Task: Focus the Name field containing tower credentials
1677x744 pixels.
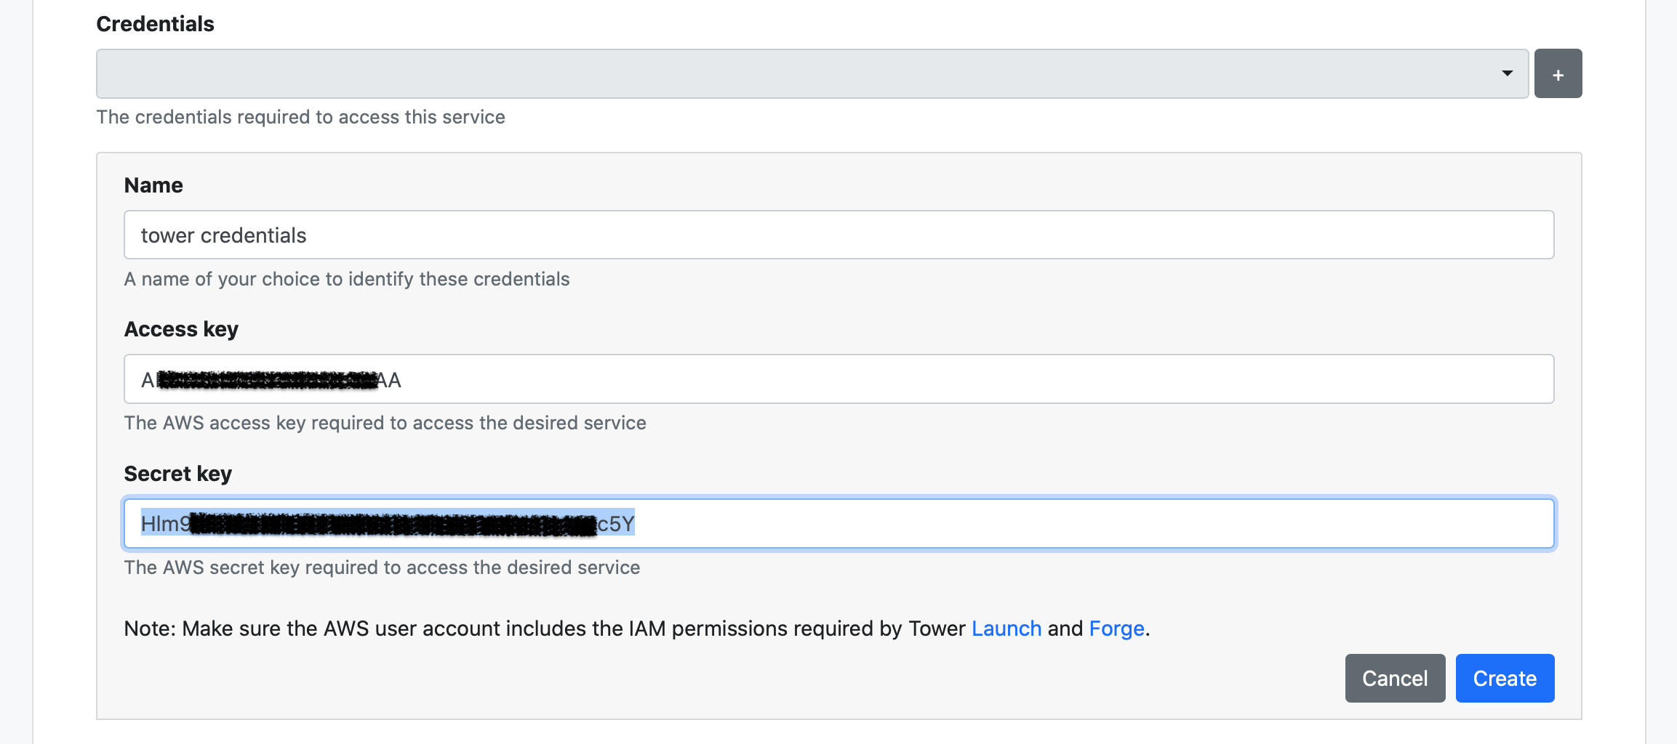Action: click(836, 235)
